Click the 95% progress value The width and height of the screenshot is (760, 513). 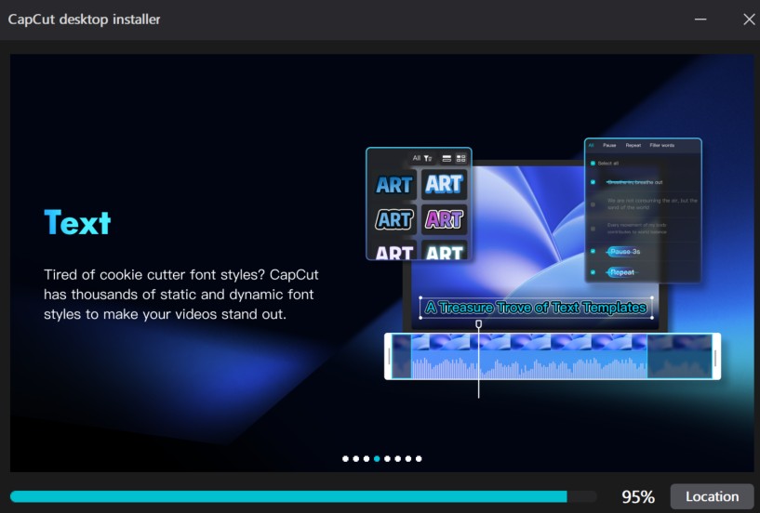click(x=638, y=497)
